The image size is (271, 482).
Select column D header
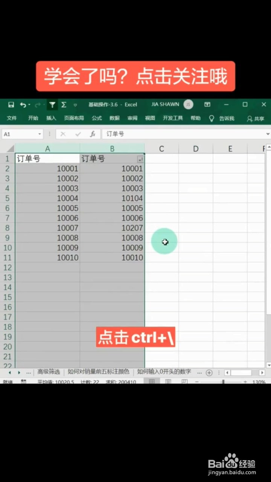[x=196, y=149]
